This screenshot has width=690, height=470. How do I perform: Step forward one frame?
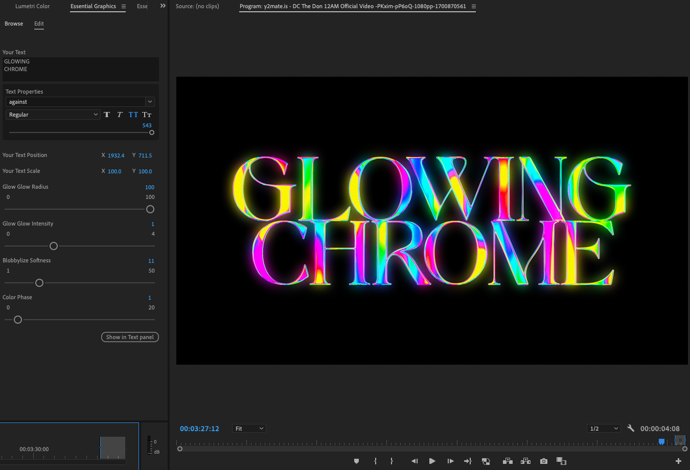450,461
